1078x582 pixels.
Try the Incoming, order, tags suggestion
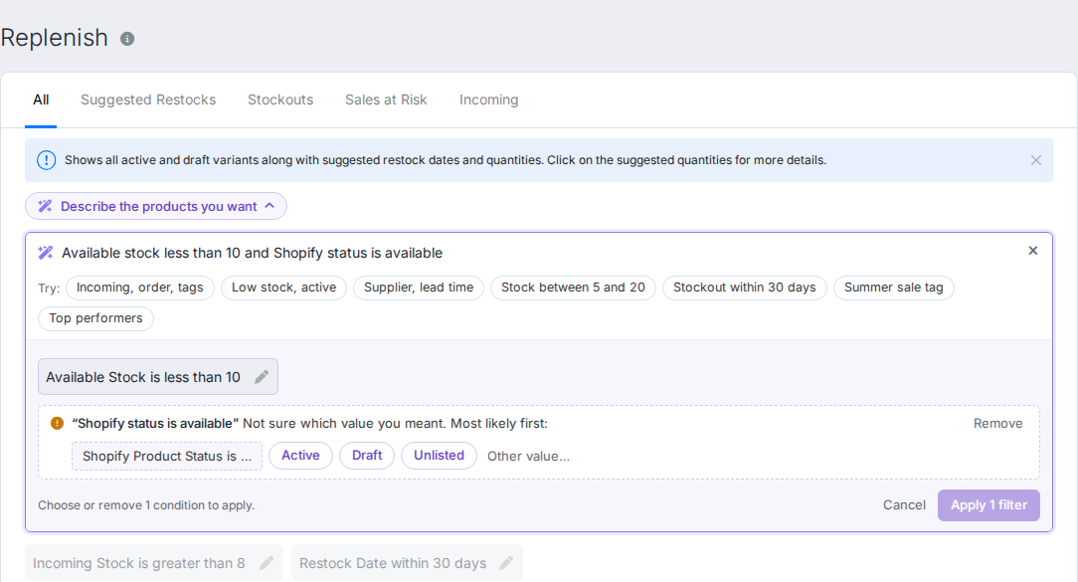pyautogui.click(x=139, y=288)
